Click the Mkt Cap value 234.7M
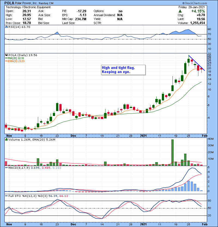 click(81, 19)
